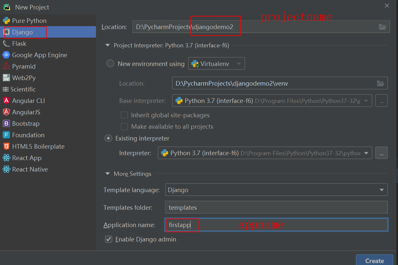The width and height of the screenshot is (398, 265).
Task: Click the PyCharm logo in title bar
Action: click(7, 7)
